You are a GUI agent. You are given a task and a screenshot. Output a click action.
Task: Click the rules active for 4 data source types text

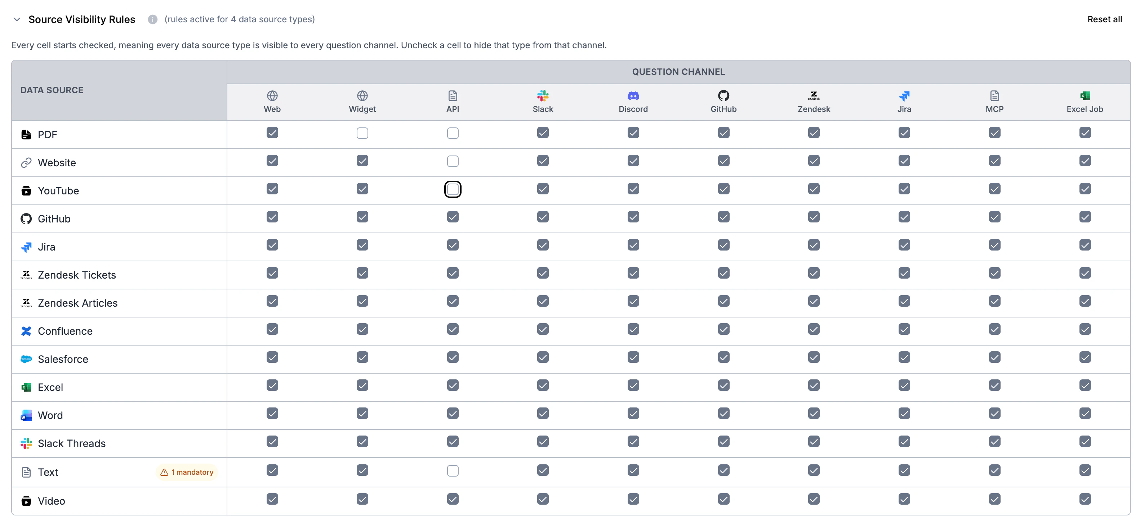[239, 19]
